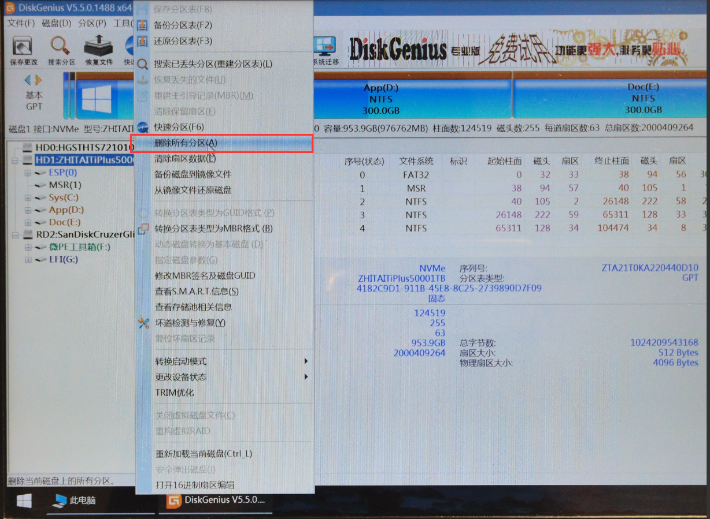Select the Sys(C:) partition label in tree
Viewport: 710px width, 519px height.
[x=64, y=198]
